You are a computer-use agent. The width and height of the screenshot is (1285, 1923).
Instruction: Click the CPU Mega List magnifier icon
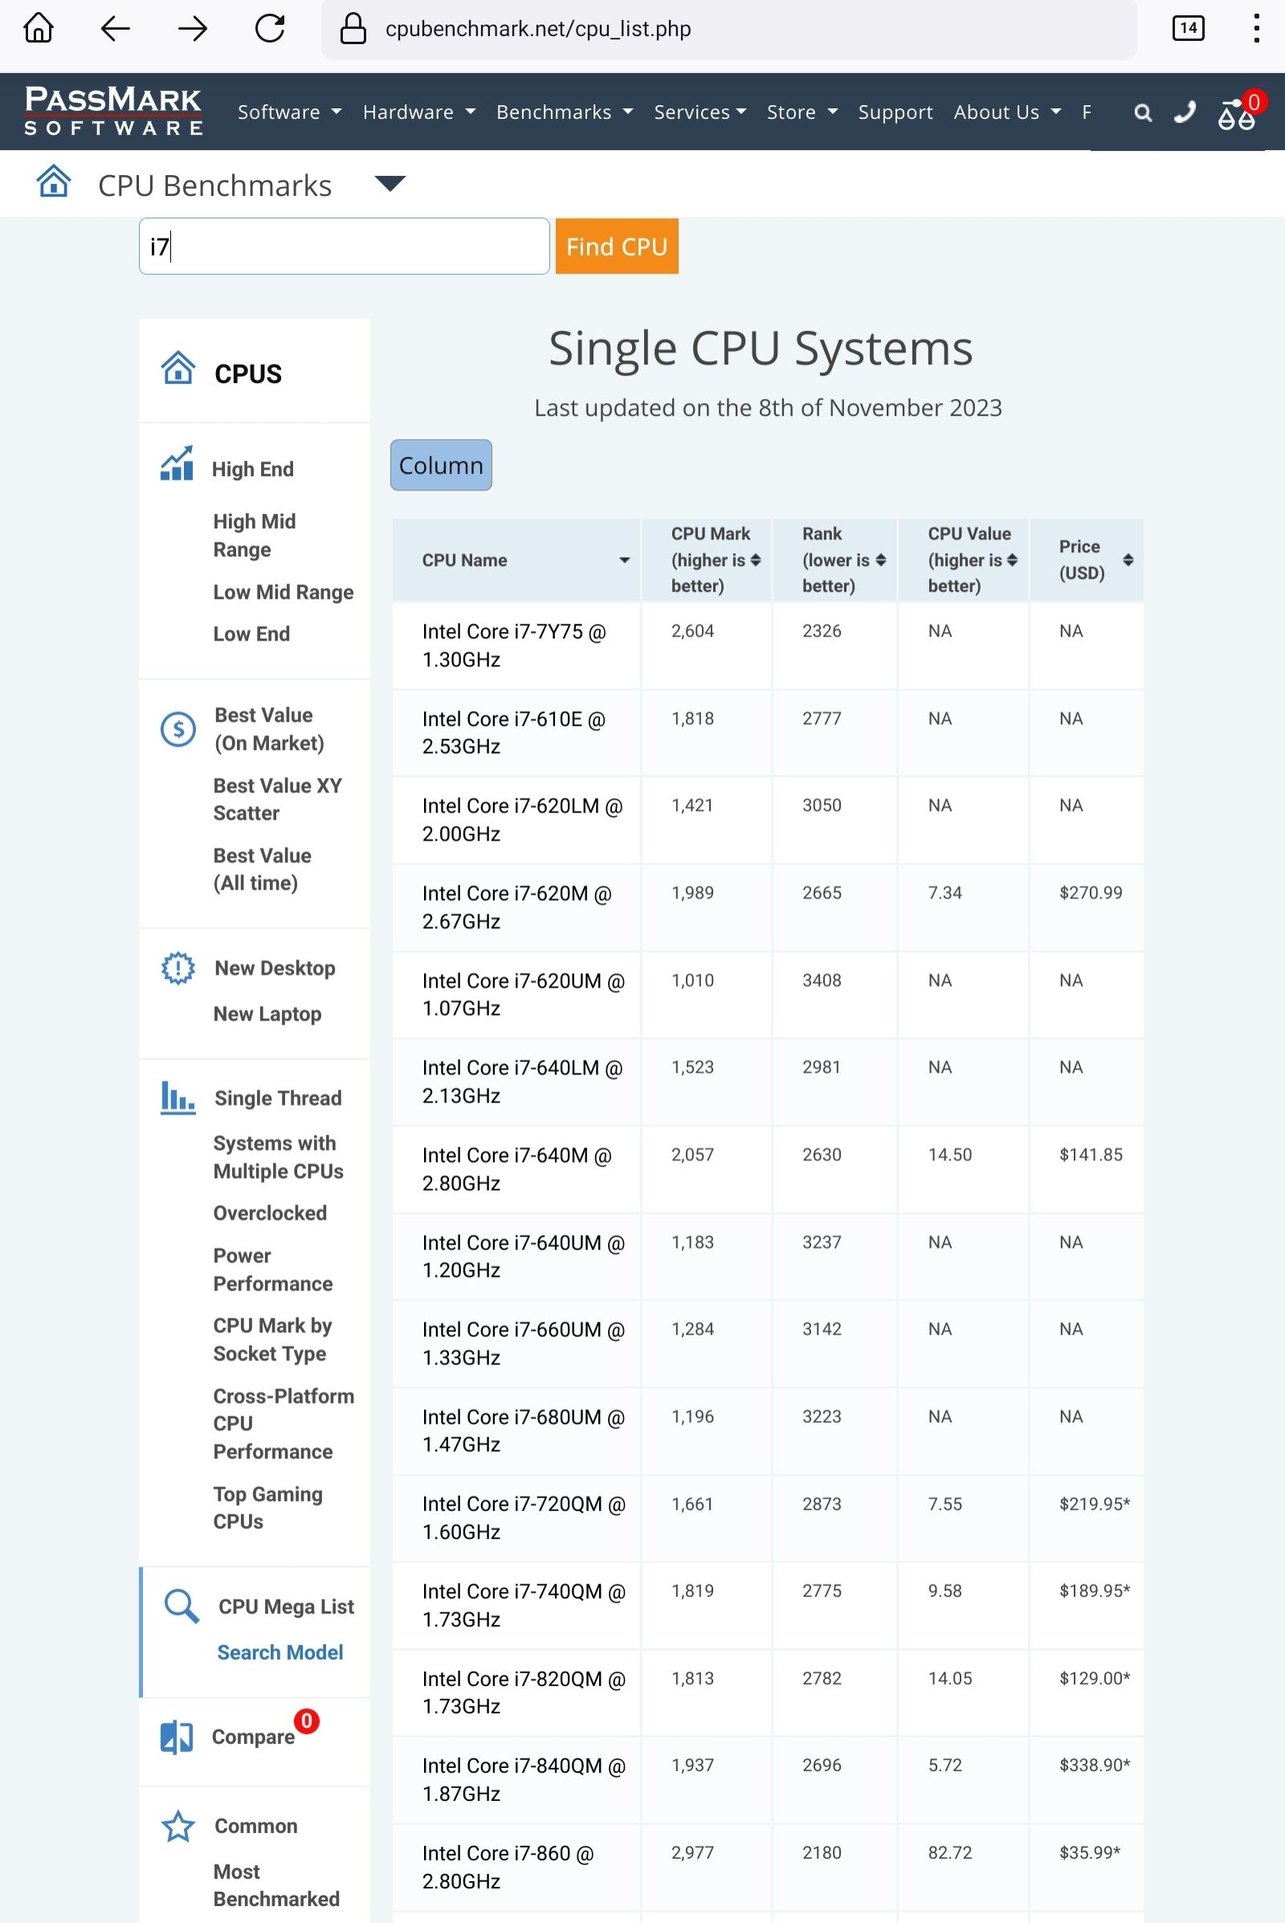[x=182, y=1606]
